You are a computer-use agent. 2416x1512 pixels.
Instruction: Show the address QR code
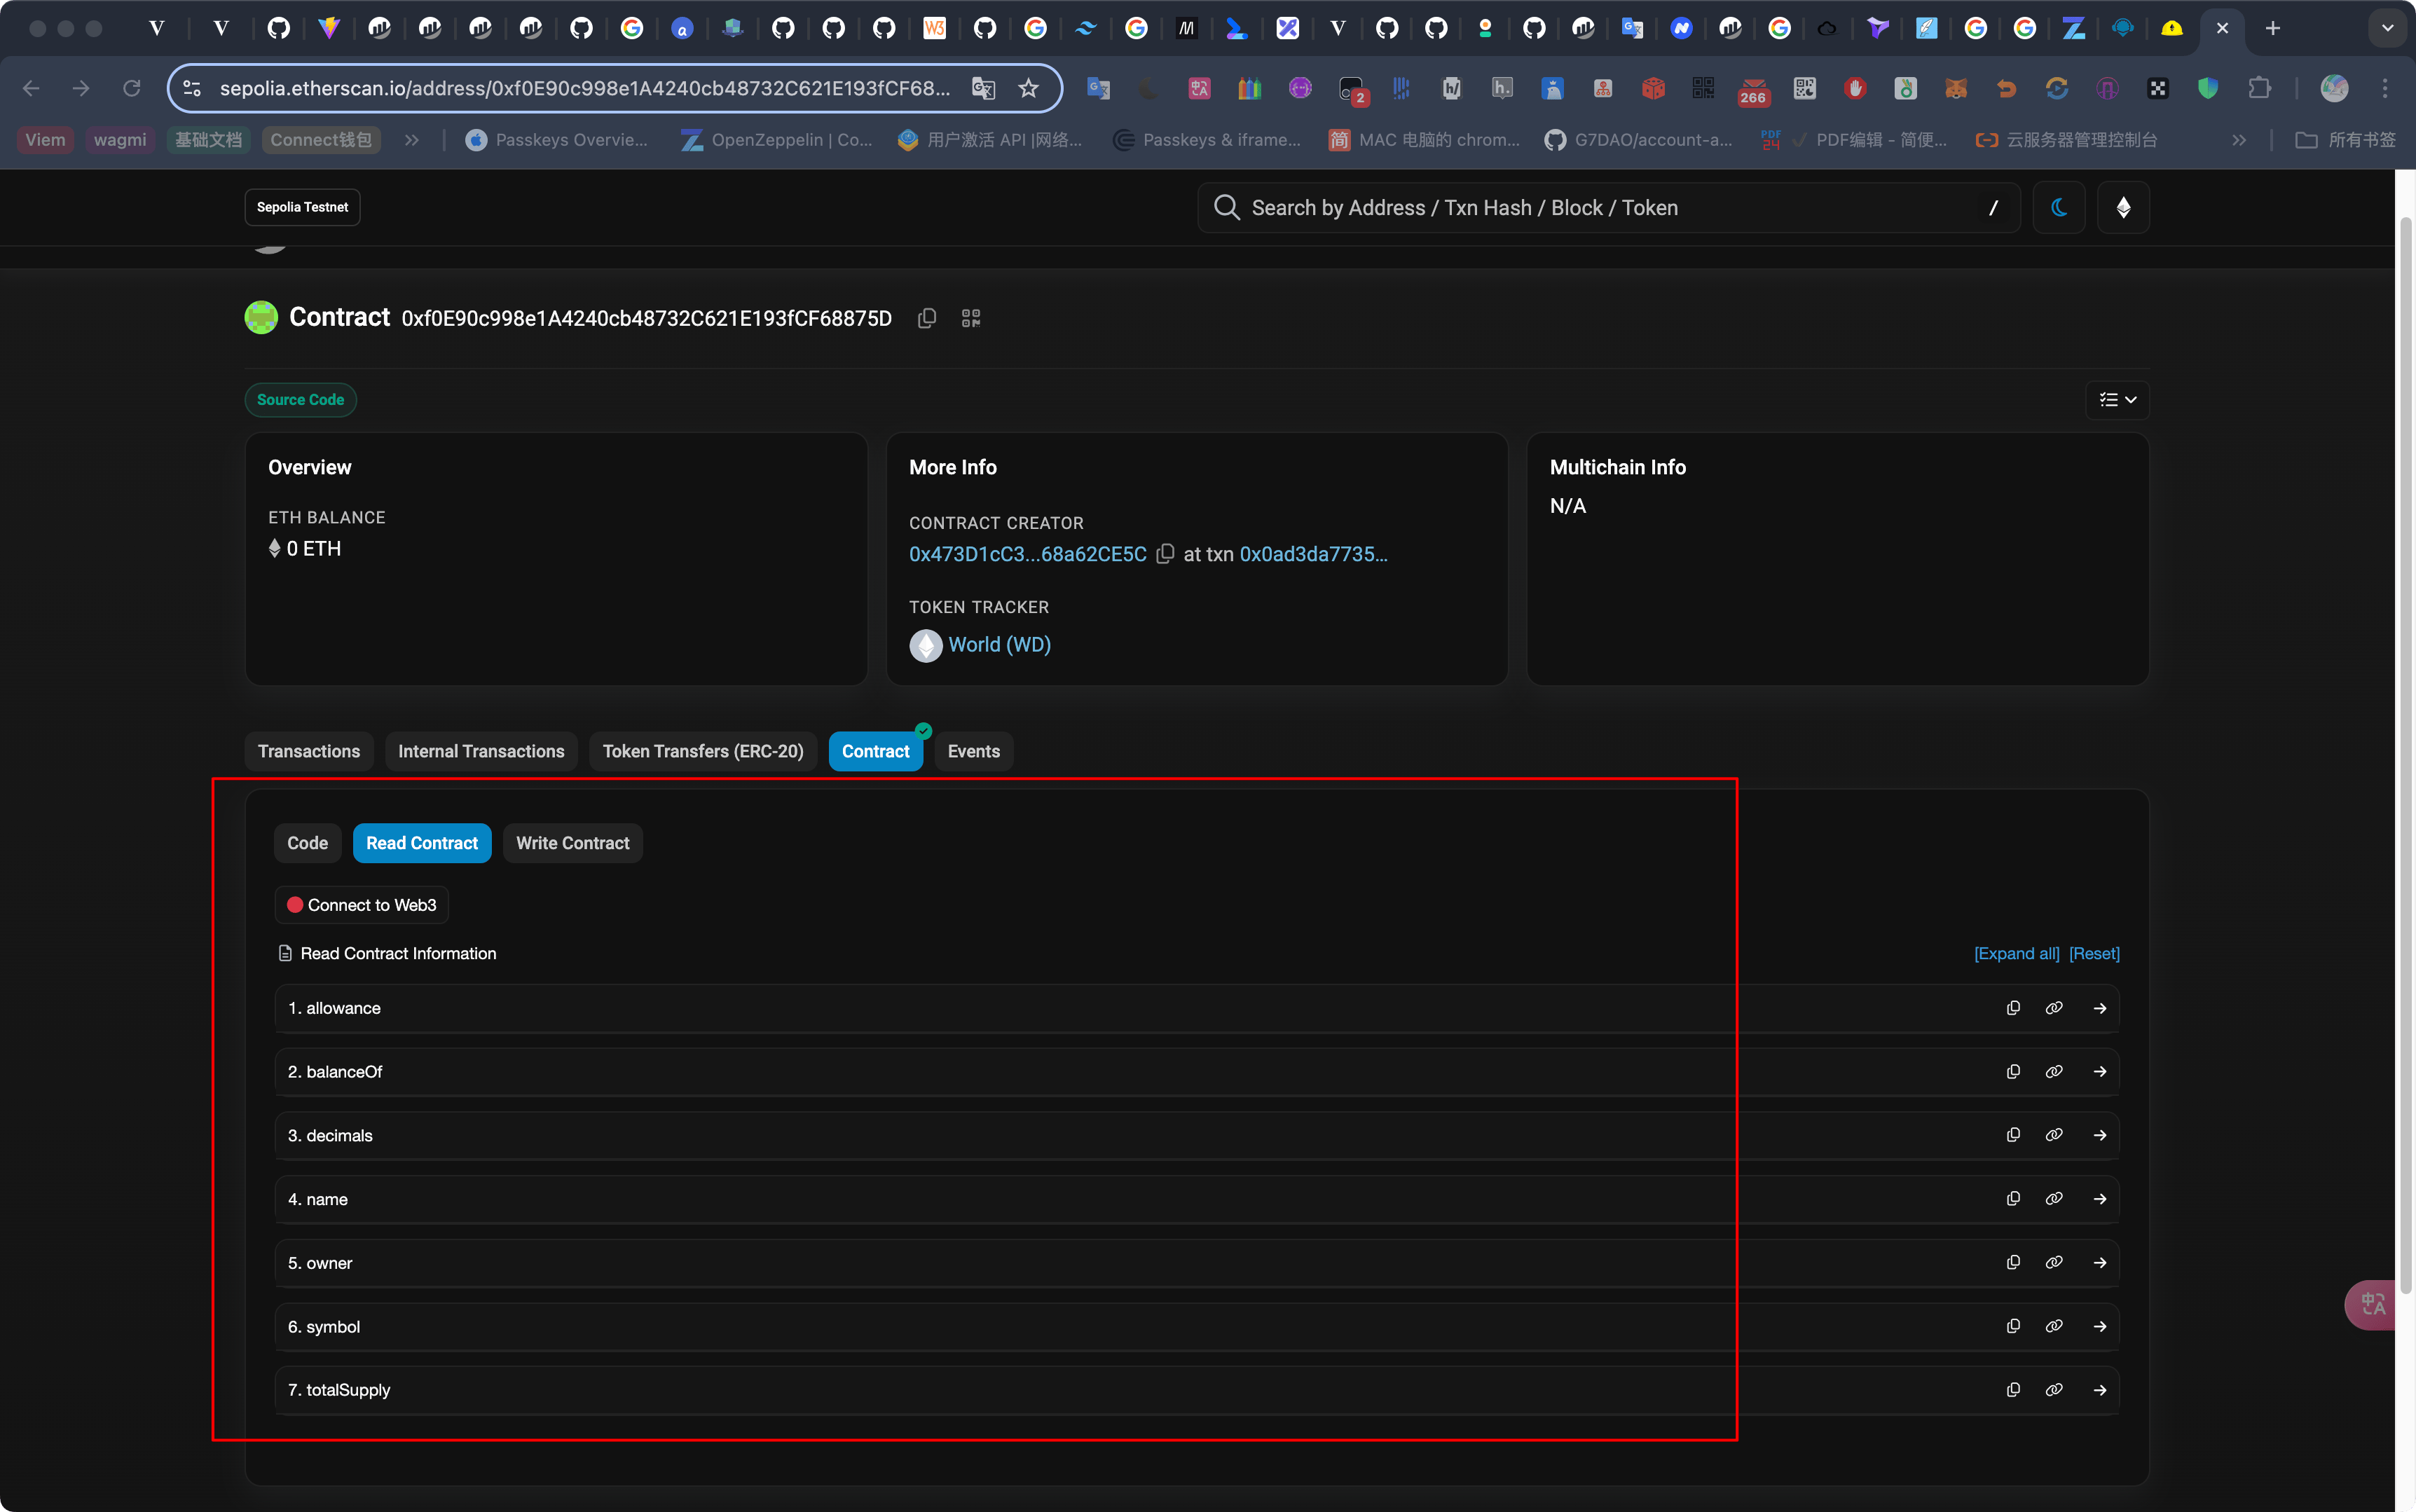click(971, 318)
